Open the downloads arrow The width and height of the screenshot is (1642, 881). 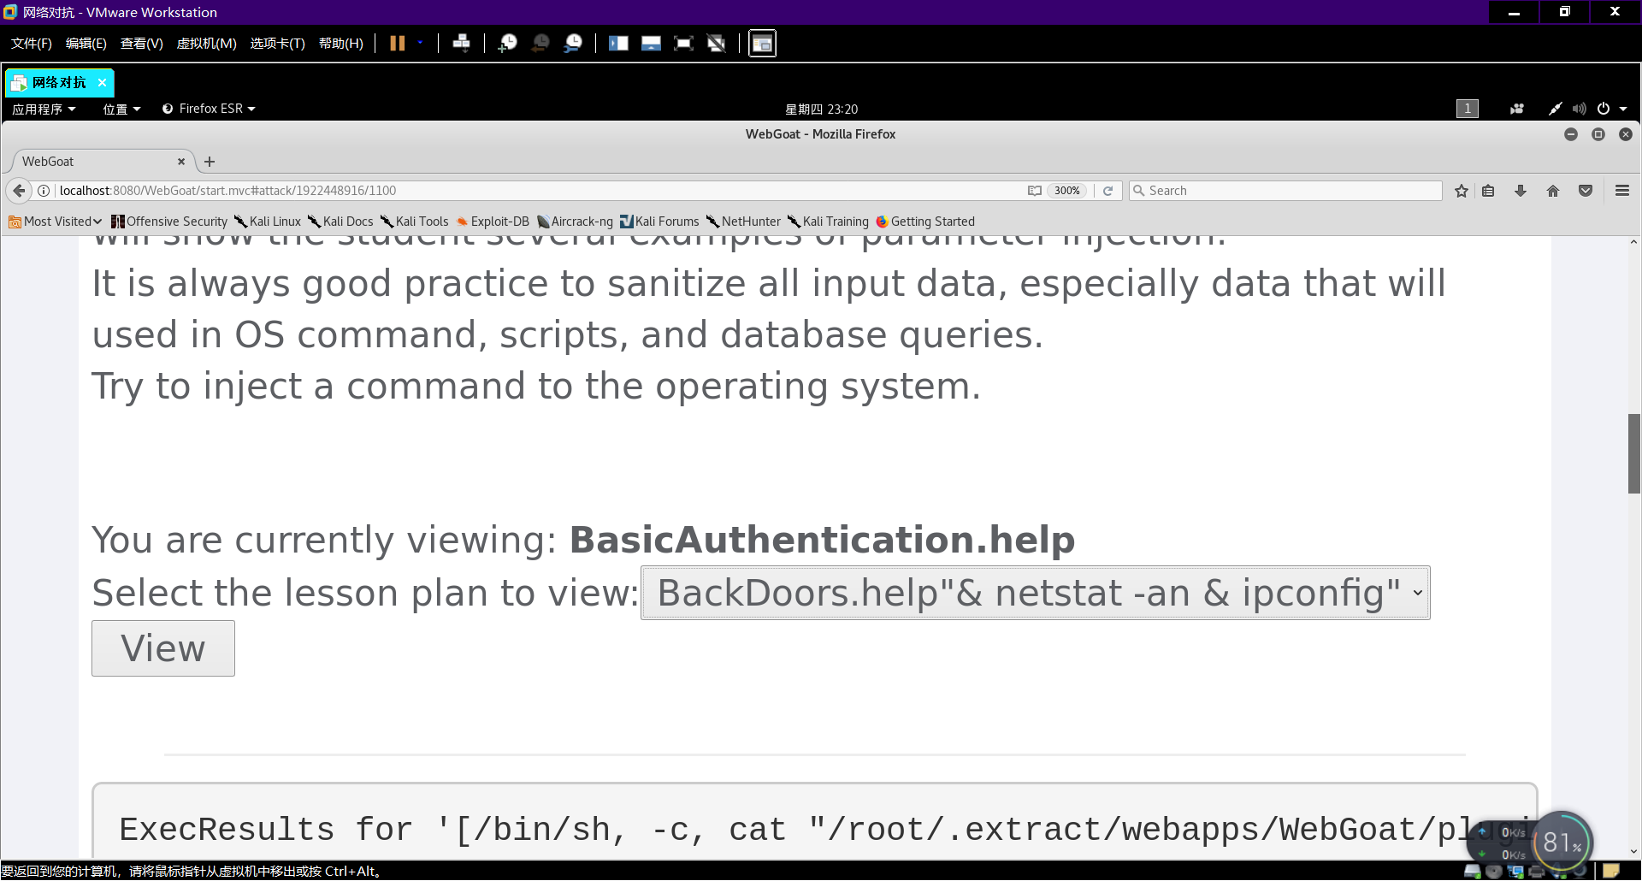(1521, 191)
